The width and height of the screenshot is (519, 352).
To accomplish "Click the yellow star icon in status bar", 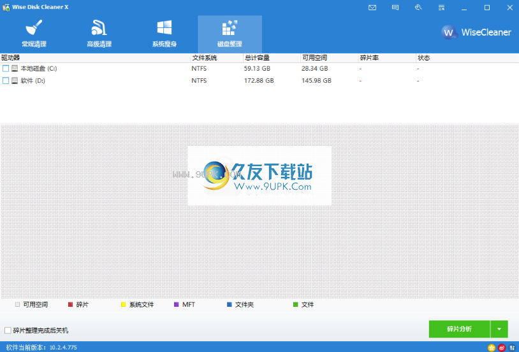I will [492, 348].
